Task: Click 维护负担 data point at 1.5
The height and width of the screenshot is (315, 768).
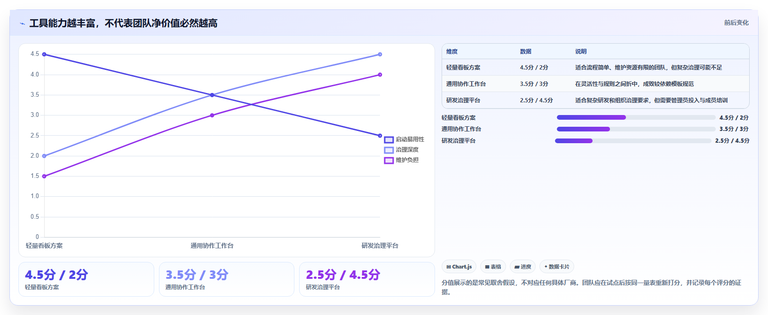Action: coord(44,177)
